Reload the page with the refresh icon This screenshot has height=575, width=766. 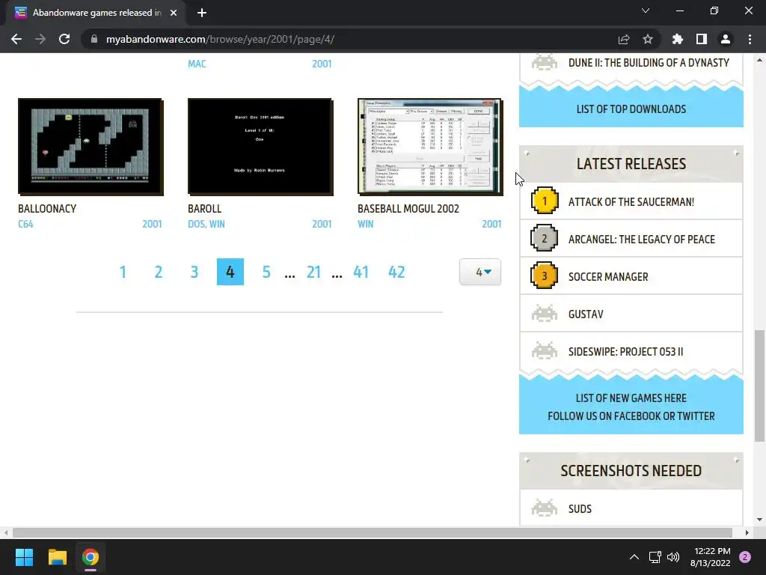click(64, 39)
